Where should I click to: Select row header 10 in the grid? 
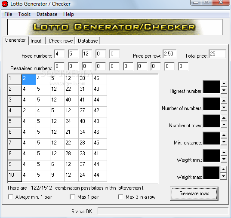click(15, 176)
